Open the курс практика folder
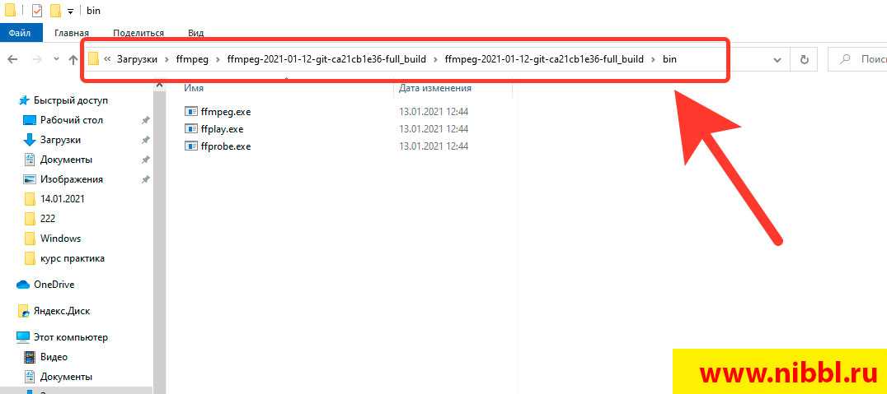The width and height of the screenshot is (887, 394). tap(73, 258)
